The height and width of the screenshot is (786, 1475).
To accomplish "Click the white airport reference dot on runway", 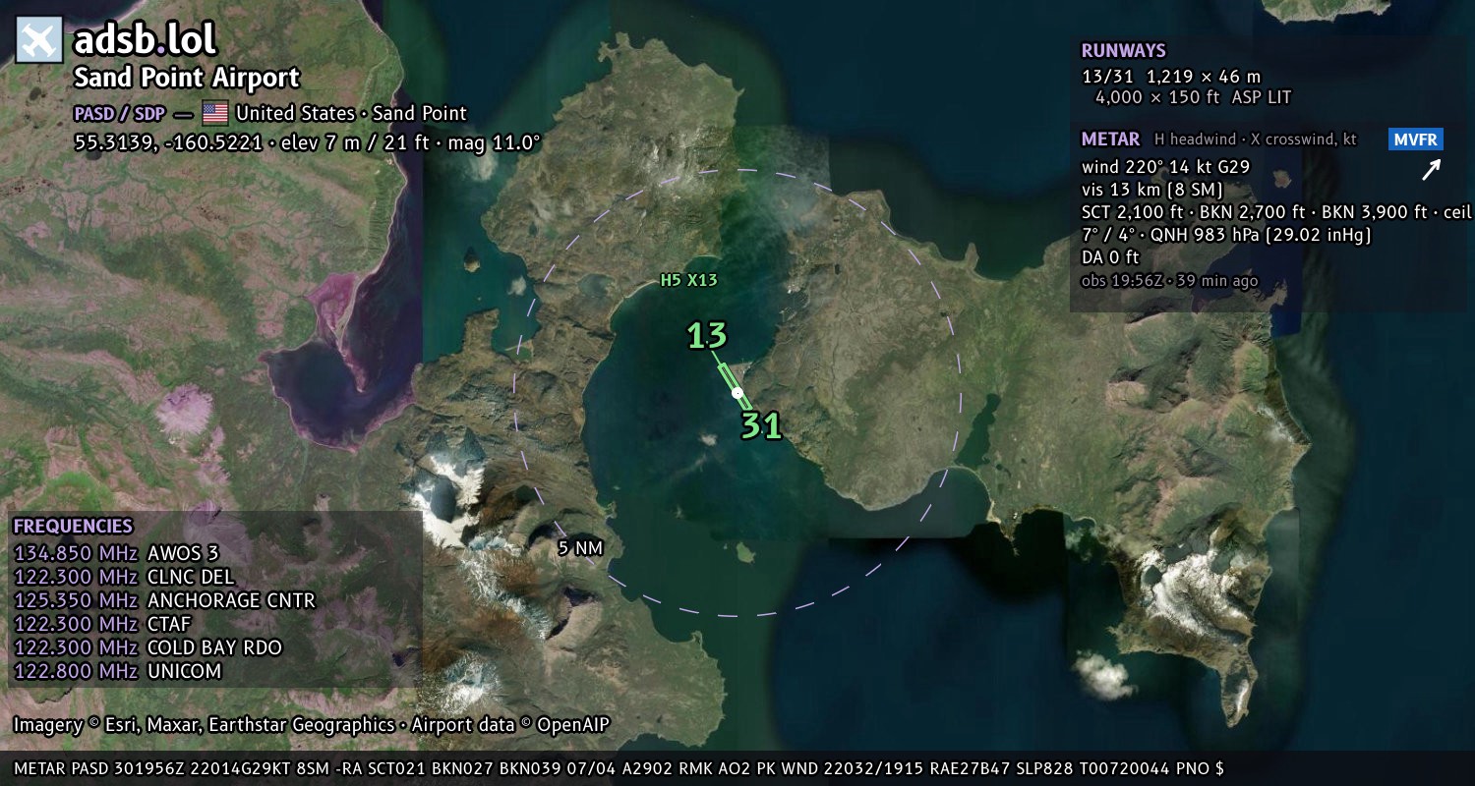I will point(737,393).
